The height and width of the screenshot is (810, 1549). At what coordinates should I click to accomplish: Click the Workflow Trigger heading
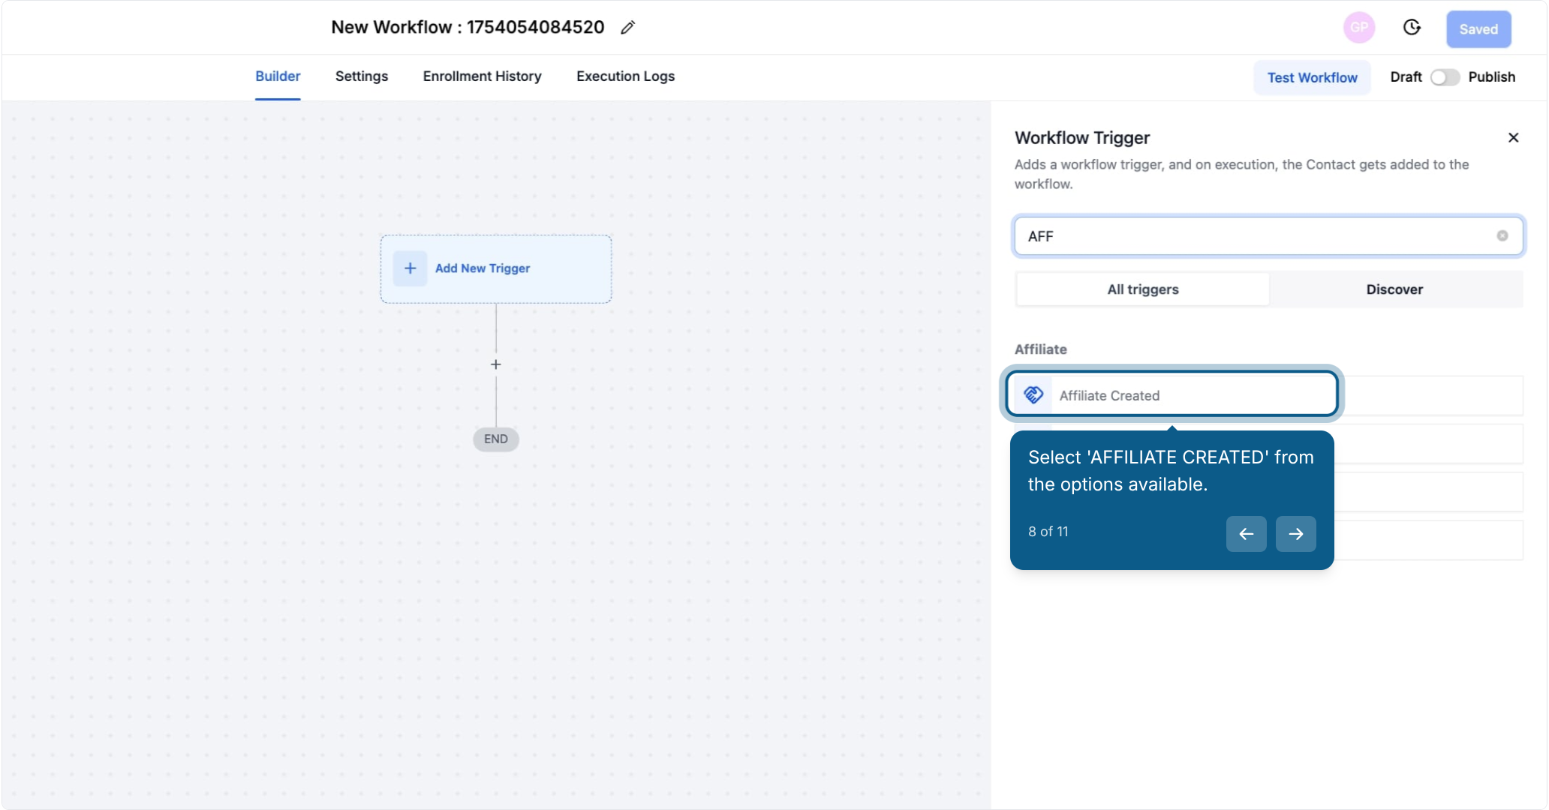point(1081,138)
